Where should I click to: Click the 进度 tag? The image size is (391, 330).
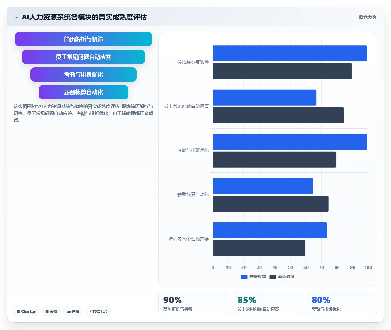point(73,311)
